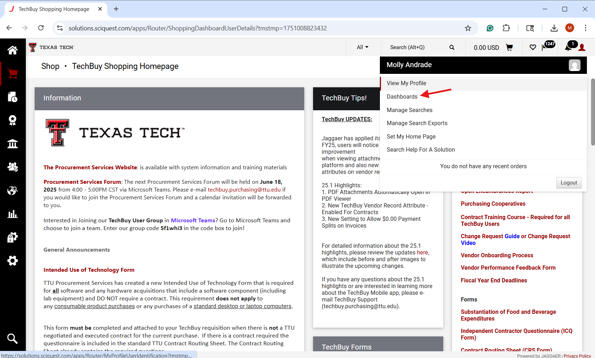Screen dimensions: 595x358
Task: Open the favorites heart icon
Action: point(533,47)
